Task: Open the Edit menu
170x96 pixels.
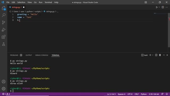Action: 13,2
